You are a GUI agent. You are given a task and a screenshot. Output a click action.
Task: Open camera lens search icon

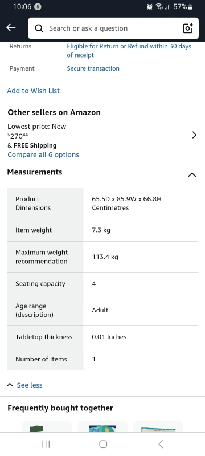pos(188,28)
